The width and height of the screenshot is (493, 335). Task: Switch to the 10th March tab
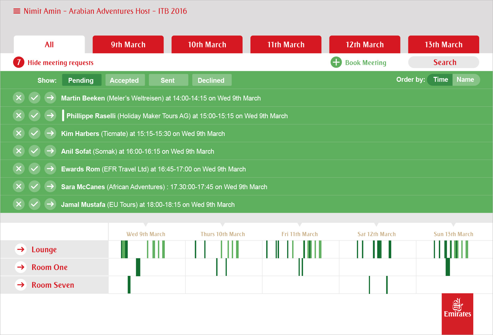(207, 45)
